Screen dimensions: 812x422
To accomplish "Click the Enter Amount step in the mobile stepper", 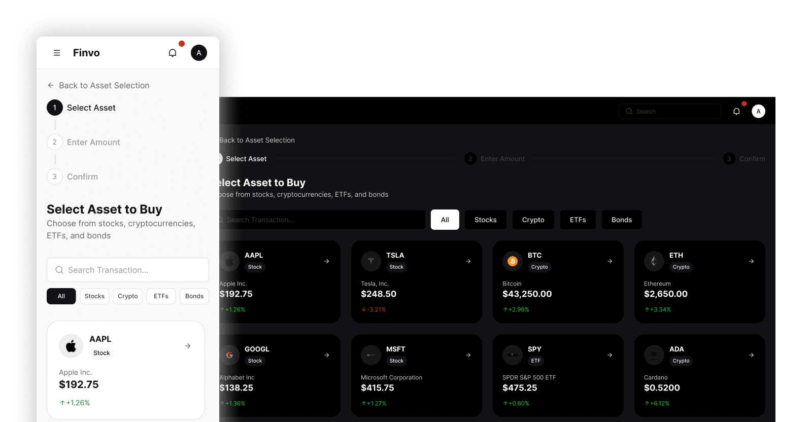I will pos(84,142).
